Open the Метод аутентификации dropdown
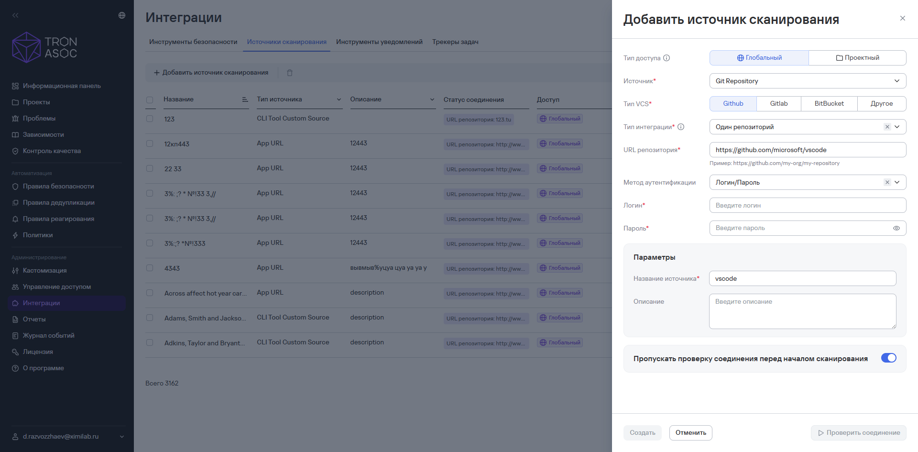This screenshot has width=918, height=452. click(808, 182)
